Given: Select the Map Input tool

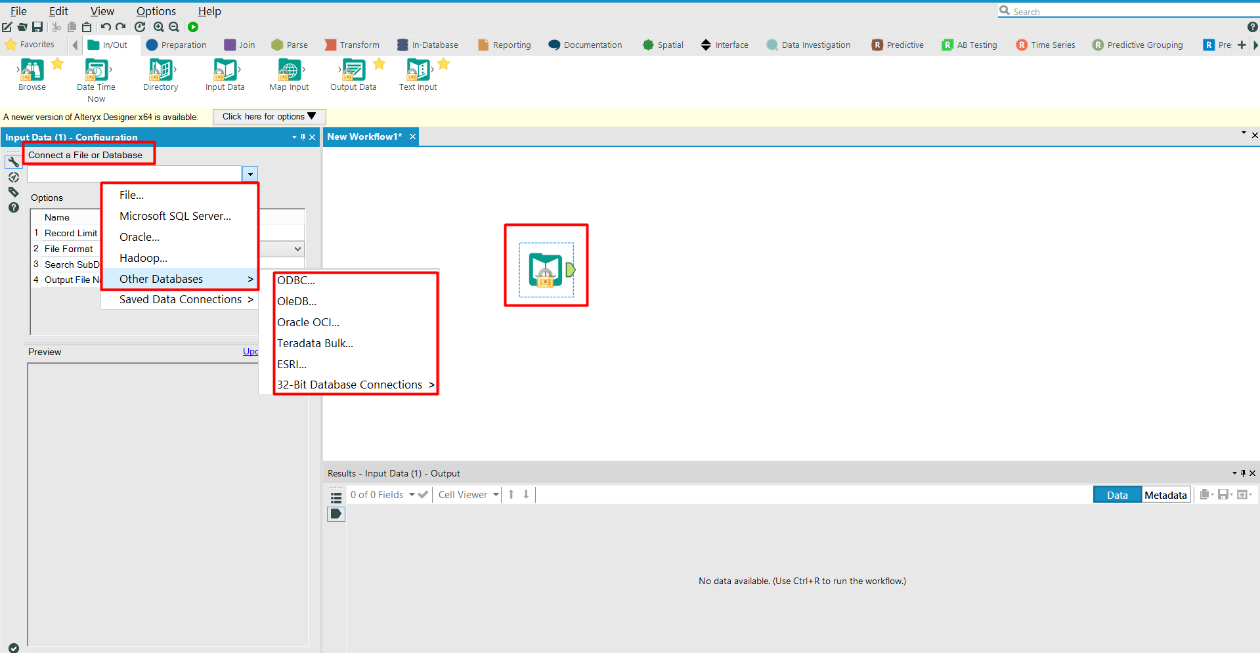Looking at the screenshot, I should coord(289,74).
